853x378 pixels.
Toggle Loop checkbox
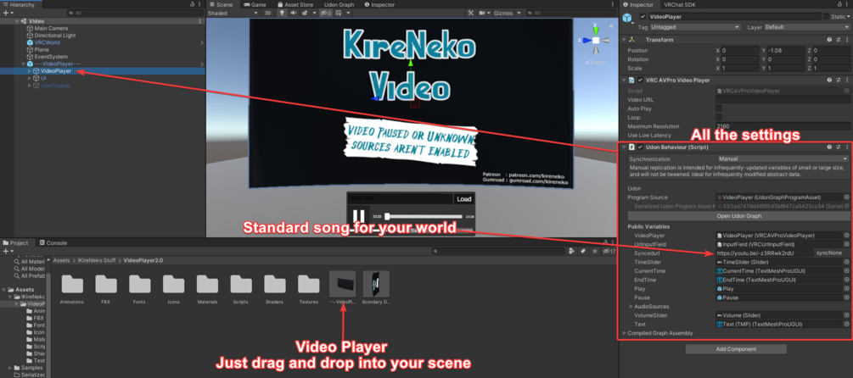click(719, 117)
